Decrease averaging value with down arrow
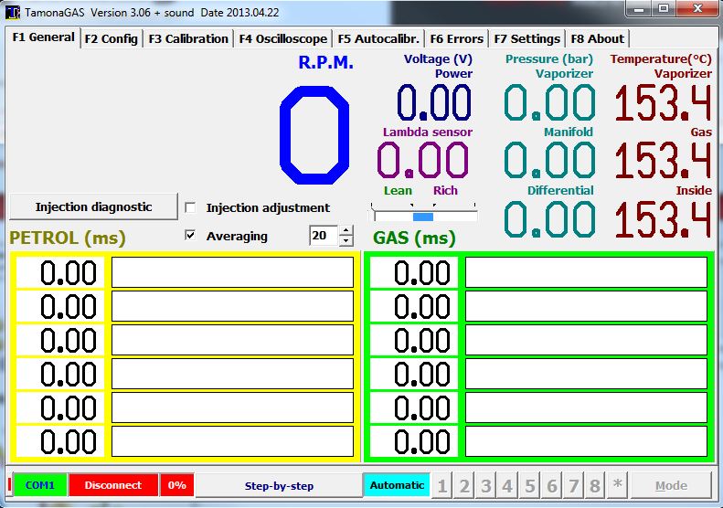The width and height of the screenshot is (723, 508). pos(346,241)
